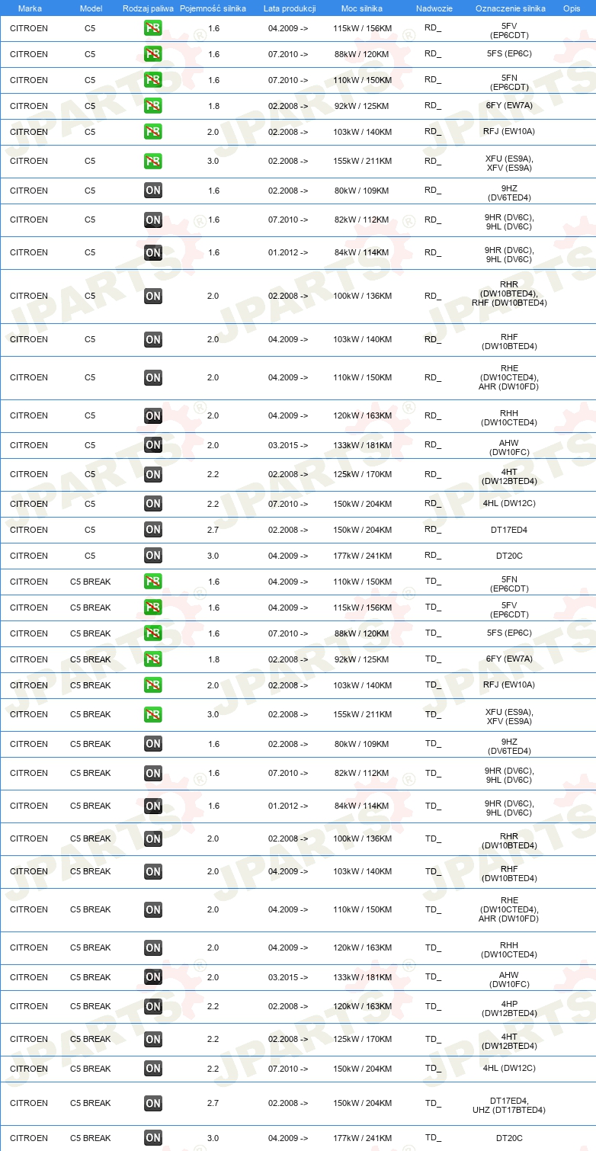
Task: Click petrol icon in C5 88kW / 120KM row
Action: (x=152, y=54)
